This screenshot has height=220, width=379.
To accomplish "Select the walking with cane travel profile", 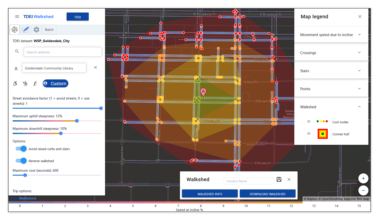I will pyautogui.click(x=35, y=83).
